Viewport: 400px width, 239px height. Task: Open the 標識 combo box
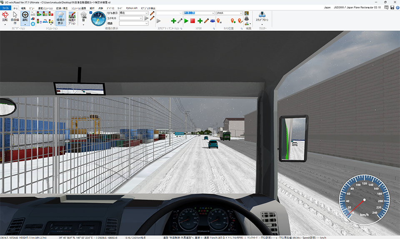click(x=134, y=23)
